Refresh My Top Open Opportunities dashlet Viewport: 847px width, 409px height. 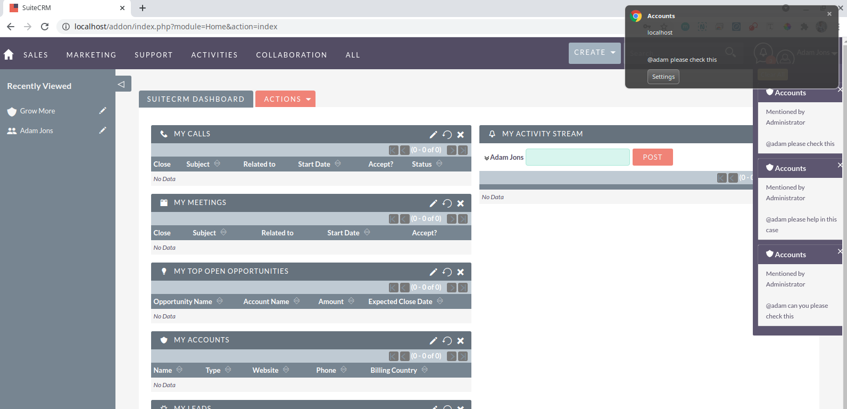point(447,272)
